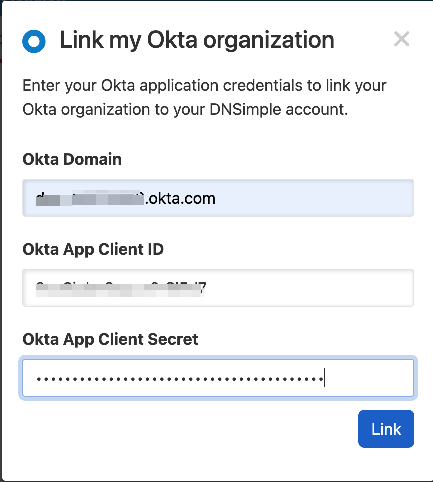This screenshot has height=482, width=433.
Task: Click the dismiss X in the dialog corner
Action: point(402,39)
